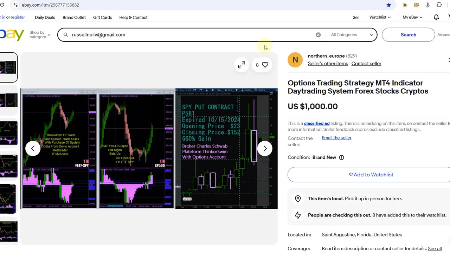The image size is (450, 253).
Task: Select the first gallery thumbnail
Action: coord(8,67)
